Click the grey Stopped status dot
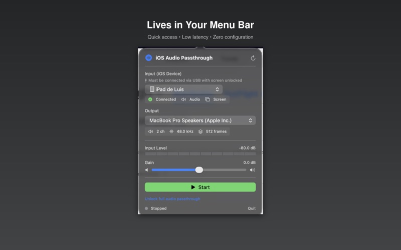This screenshot has width=401, height=250. tap(146, 208)
